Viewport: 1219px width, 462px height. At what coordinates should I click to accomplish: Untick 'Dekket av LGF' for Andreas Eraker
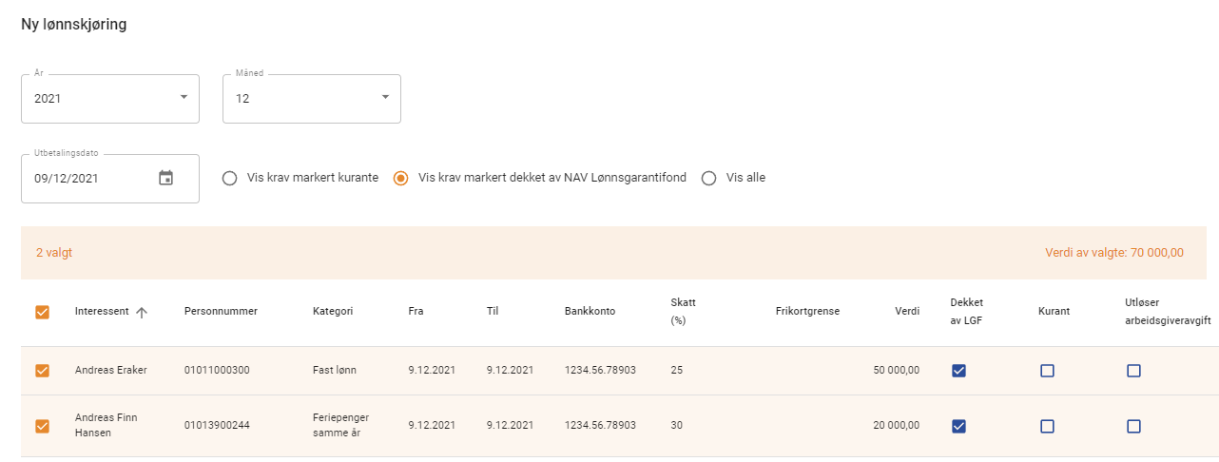coord(958,371)
